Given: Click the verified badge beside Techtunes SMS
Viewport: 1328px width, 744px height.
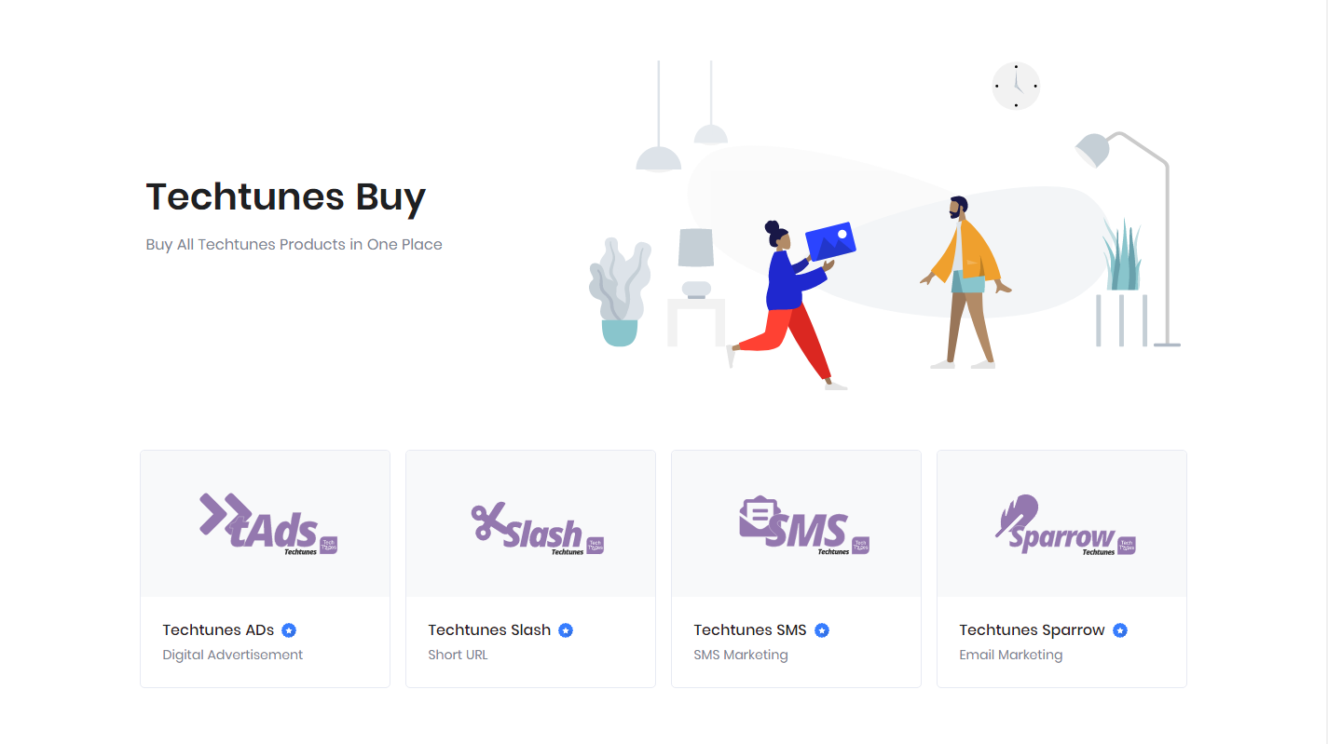Looking at the screenshot, I should (x=822, y=630).
